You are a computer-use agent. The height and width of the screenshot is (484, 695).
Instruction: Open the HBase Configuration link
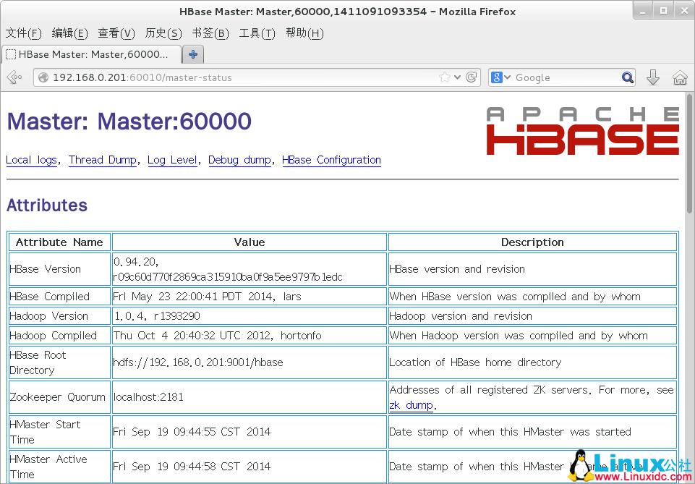[331, 160]
